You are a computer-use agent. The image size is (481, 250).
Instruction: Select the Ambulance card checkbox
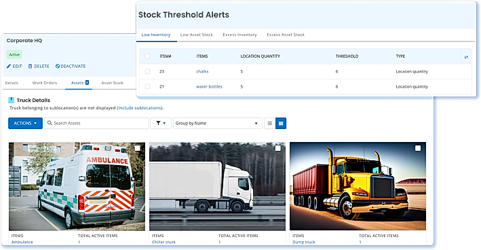[138, 148]
